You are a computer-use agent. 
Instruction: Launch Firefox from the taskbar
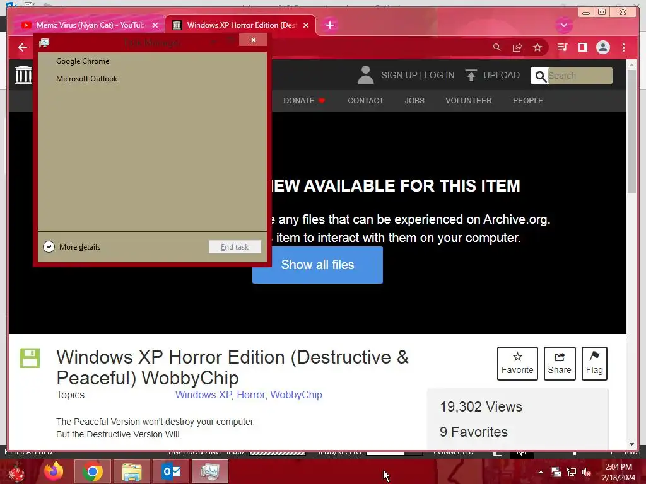click(x=54, y=471)
